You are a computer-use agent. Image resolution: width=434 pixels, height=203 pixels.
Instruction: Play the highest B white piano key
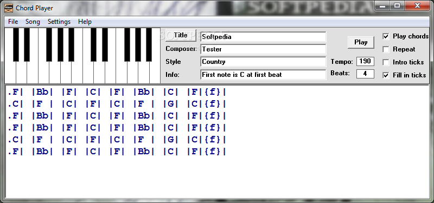[x=155, y=73]
